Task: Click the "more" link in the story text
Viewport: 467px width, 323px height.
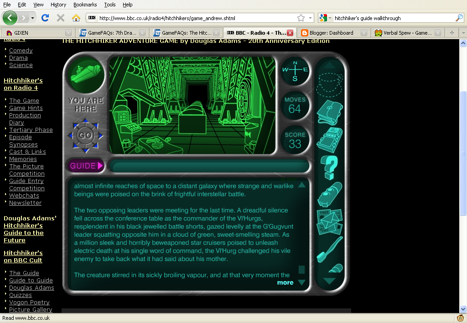Action: (x=285, y=282)
